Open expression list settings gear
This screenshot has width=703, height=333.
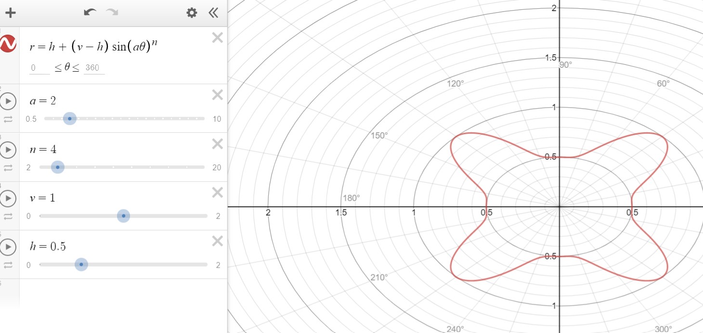point(192,13)
